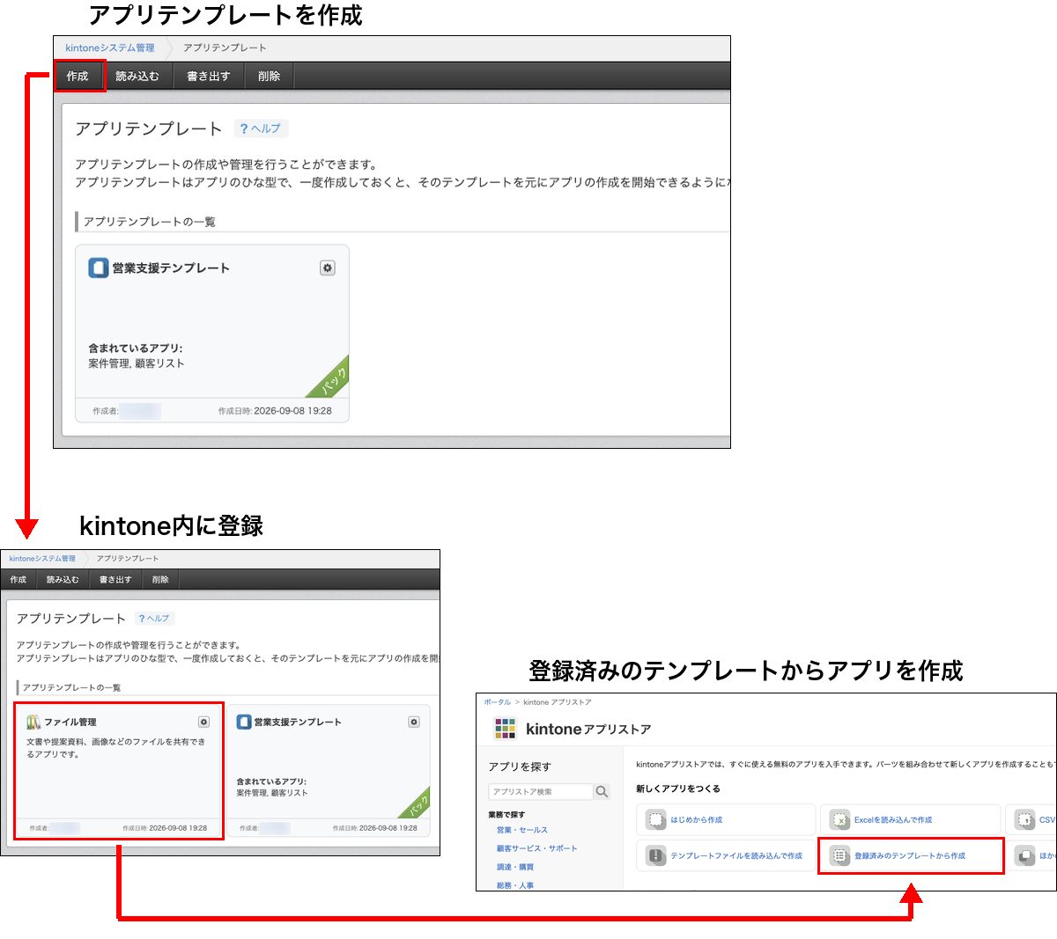The height and width of the screenshot is (939, 1057).
Task: Click the large card's 案件管理, 顧客リスト text
Action: tap(137, 363)
